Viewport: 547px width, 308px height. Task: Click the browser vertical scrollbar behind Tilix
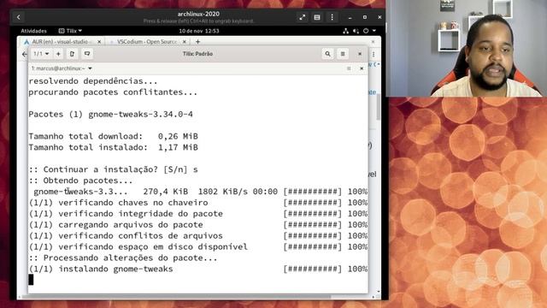pyautogui.click(x=378, y=106)
